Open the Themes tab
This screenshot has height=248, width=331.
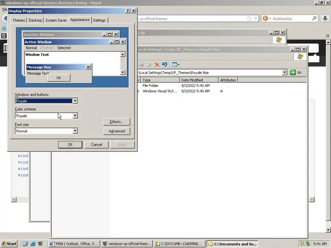point(18,20)
